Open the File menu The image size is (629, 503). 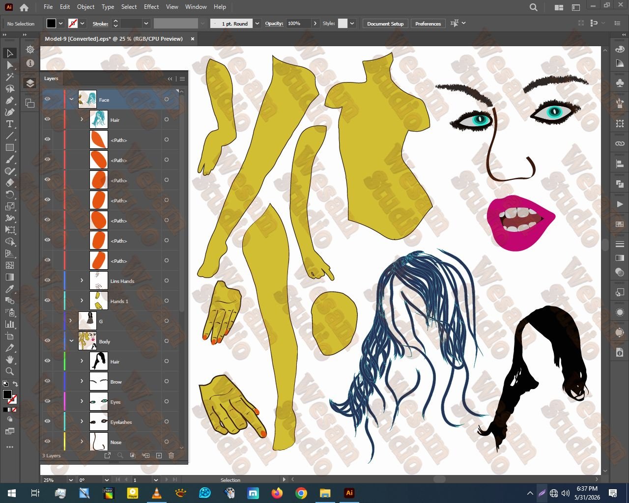pos(48,7)
